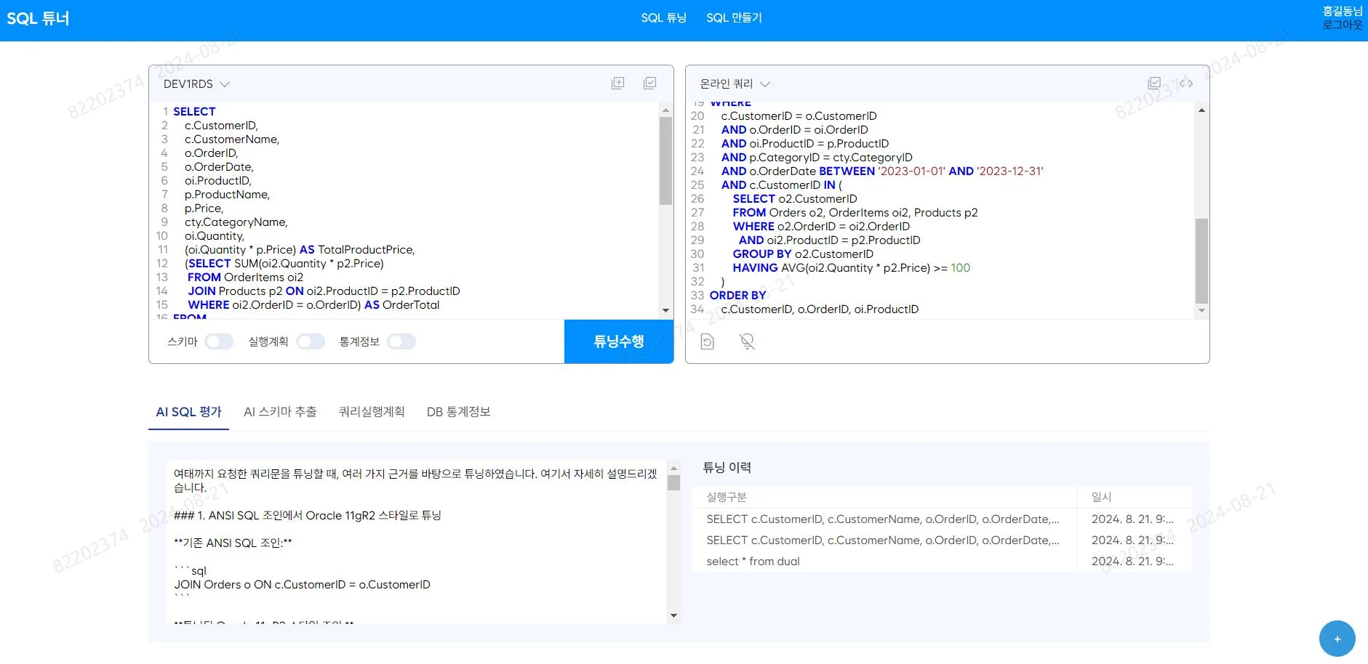Click the floating plus button at bottom right

click(x=1336, y=638)
